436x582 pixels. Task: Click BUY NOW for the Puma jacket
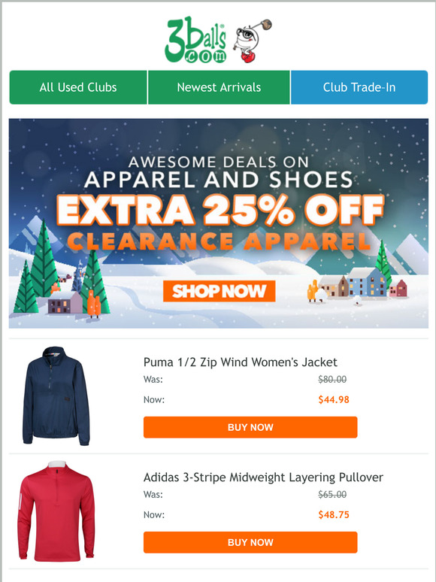coord(250,427)
